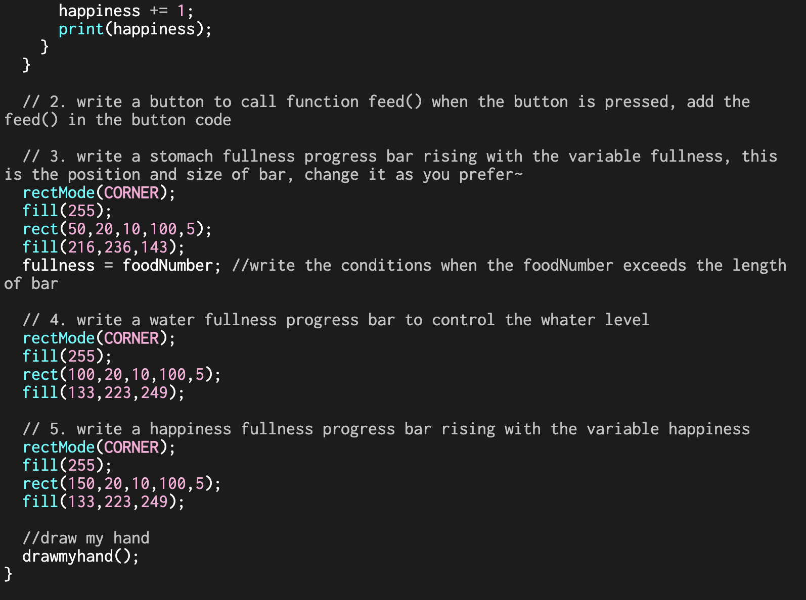Click the drawmyhand() call
806x600 pixels.
(x=81, y=556)
